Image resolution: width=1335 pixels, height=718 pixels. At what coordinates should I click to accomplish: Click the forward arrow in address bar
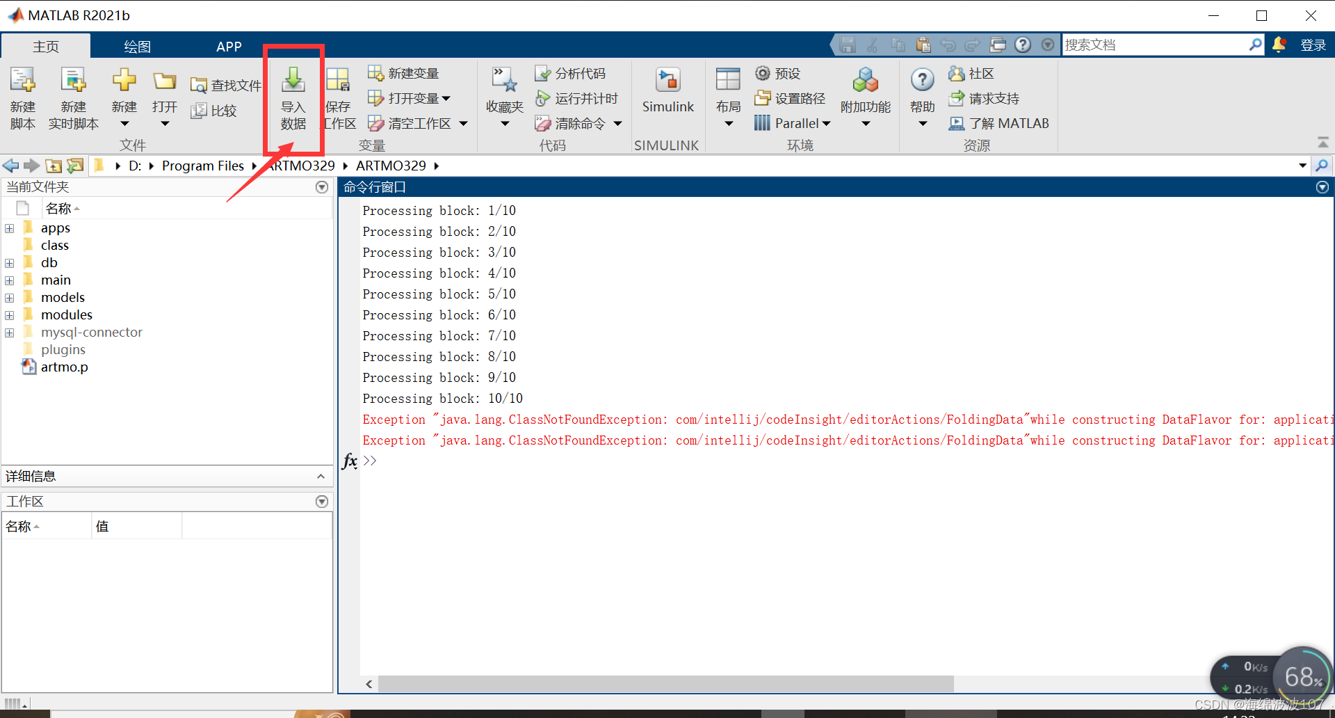click(x=32, y=166)
